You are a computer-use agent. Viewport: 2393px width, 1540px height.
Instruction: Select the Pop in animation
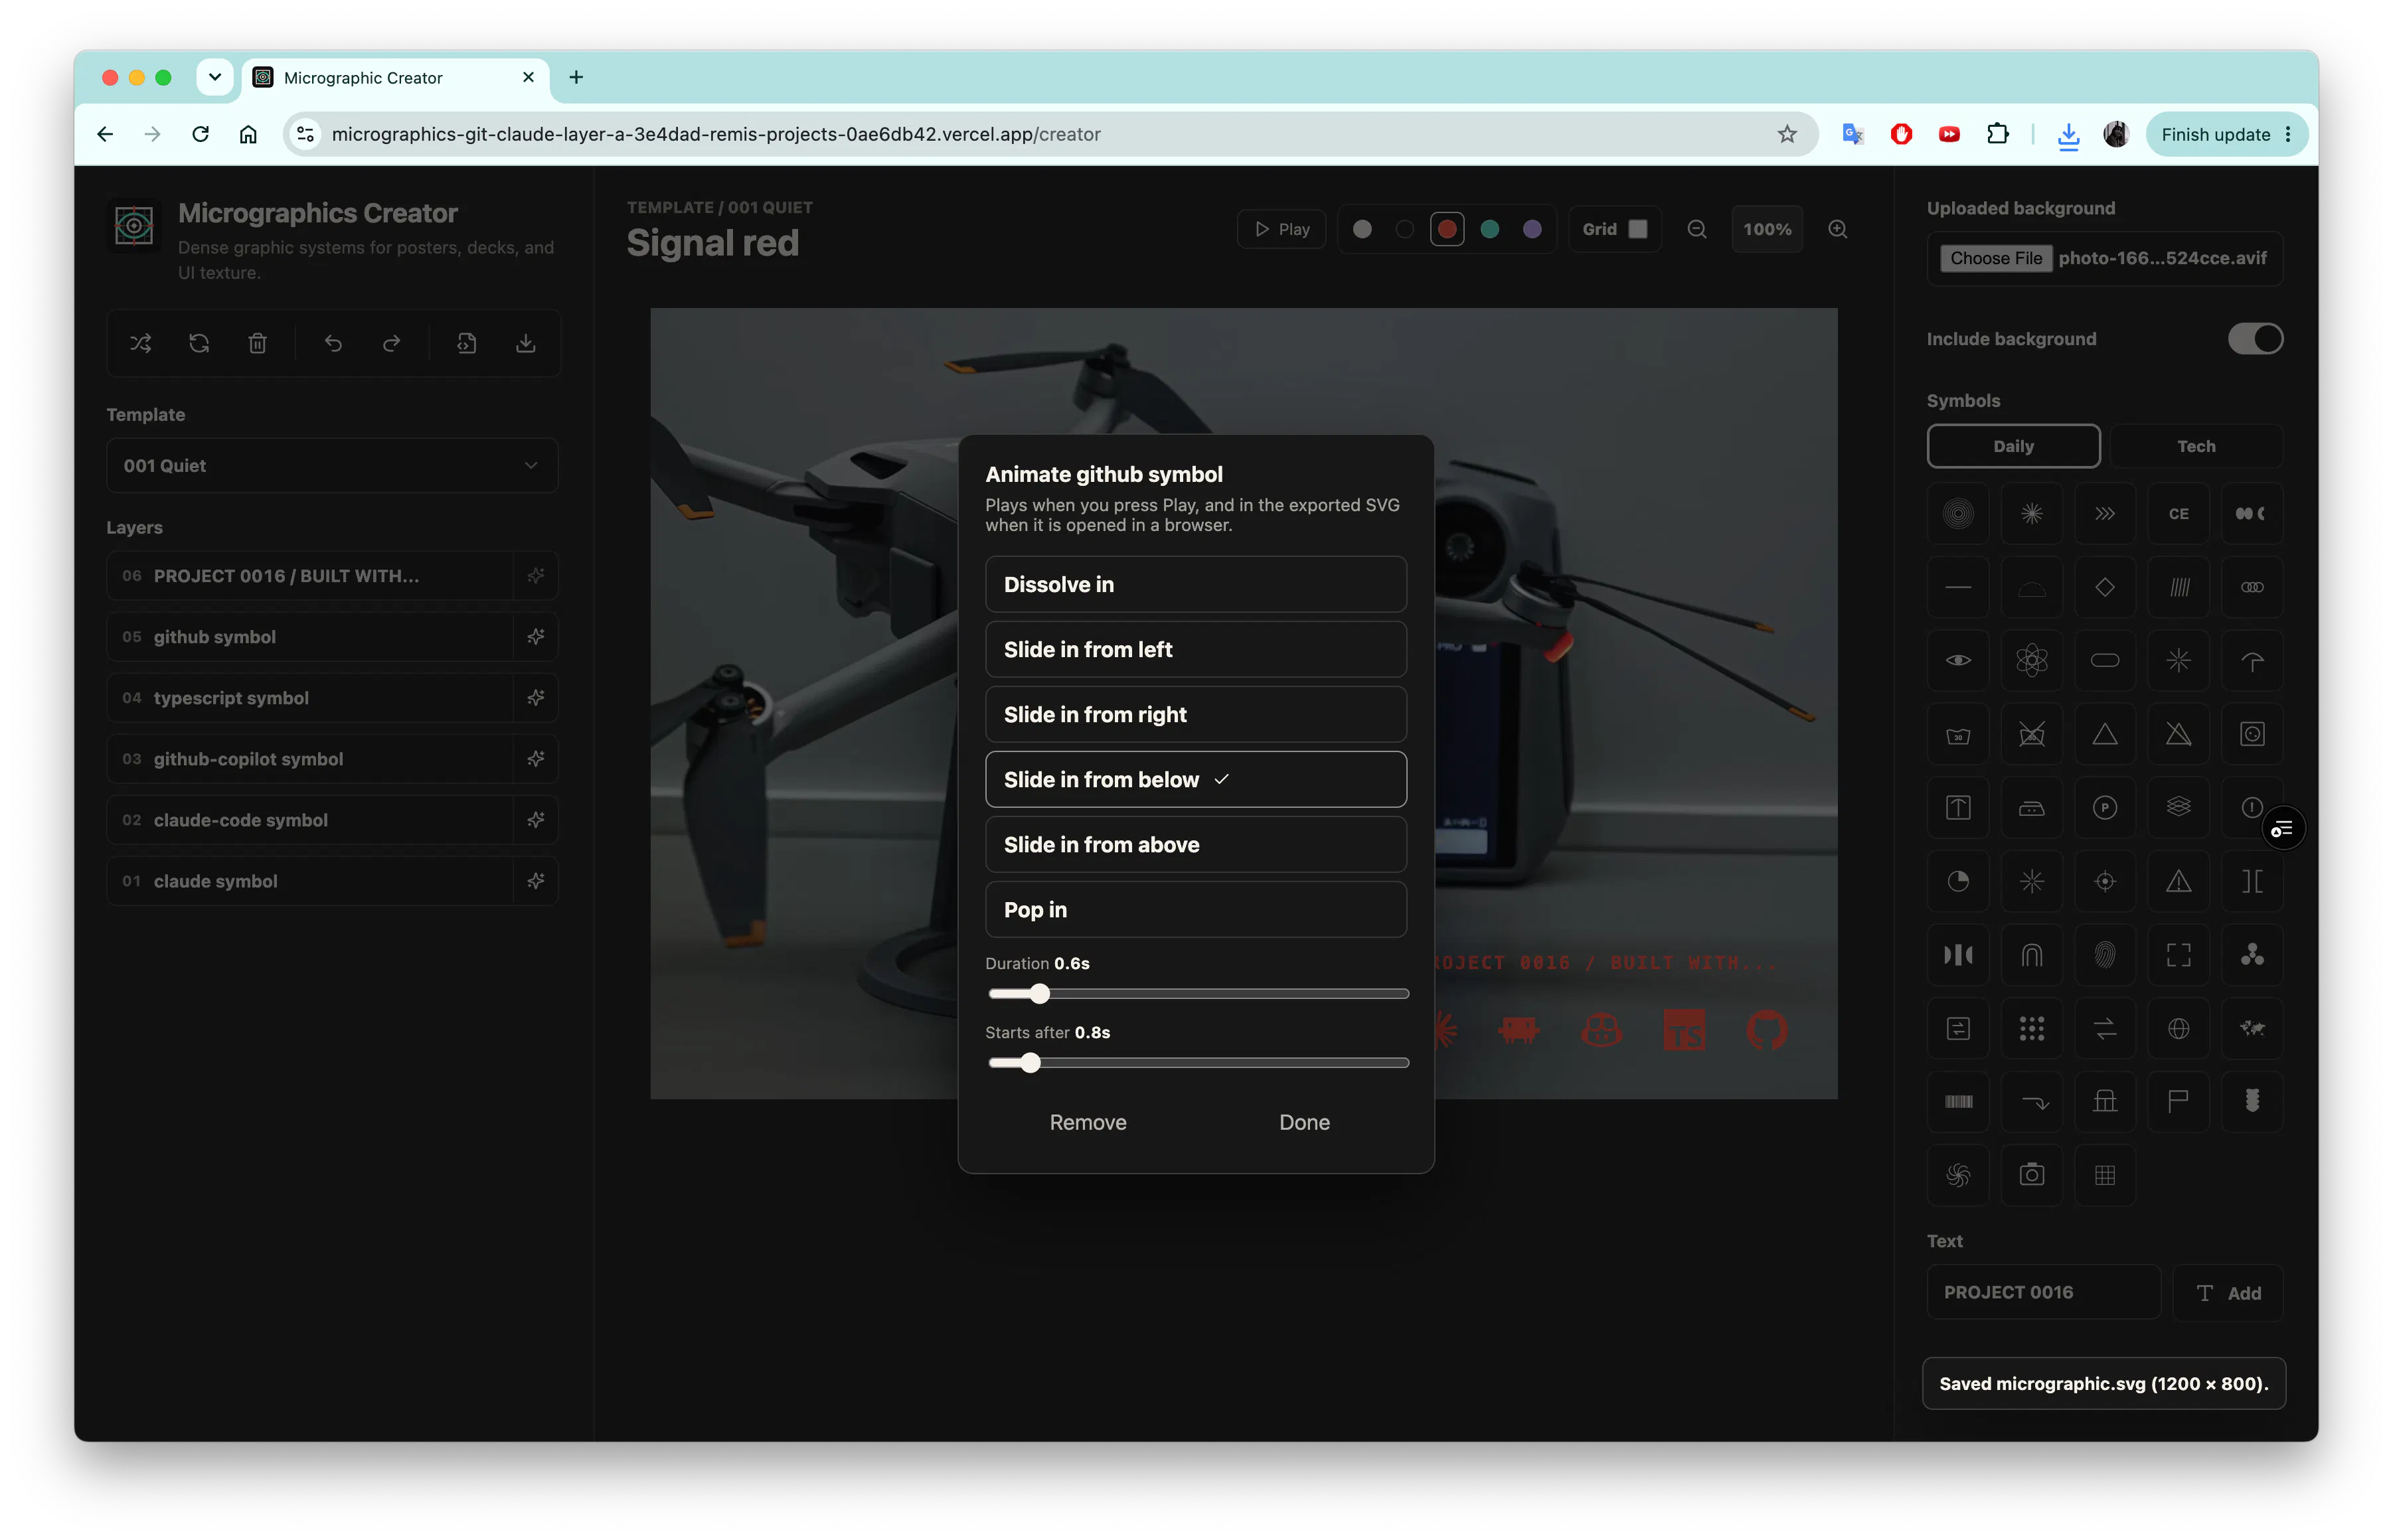[x=1196, y=909]
